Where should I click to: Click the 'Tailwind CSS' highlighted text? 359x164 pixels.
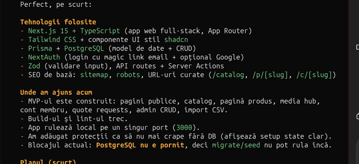(52, 40)
